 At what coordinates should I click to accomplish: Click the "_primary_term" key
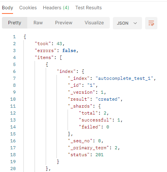pos(88,148)
